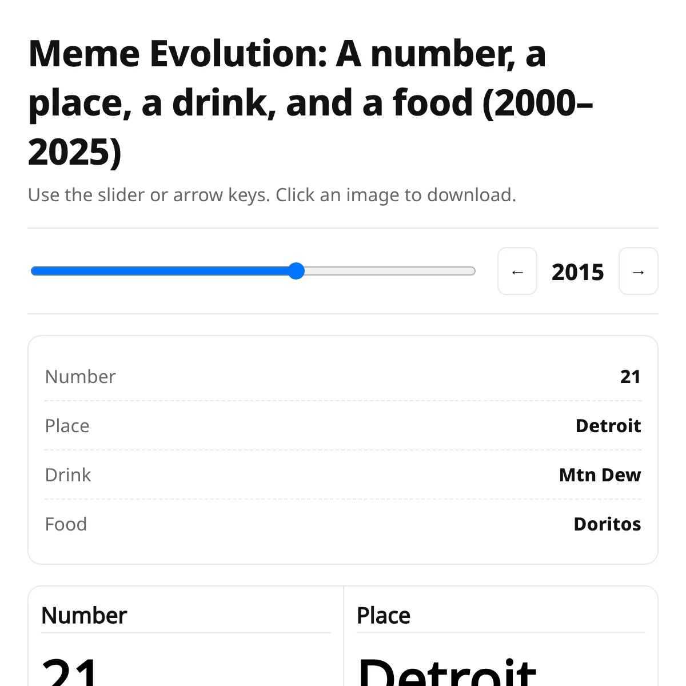Screen dimensions: 686x686
Task: Select the Doritos food value
Action: [x=607, y=524]
